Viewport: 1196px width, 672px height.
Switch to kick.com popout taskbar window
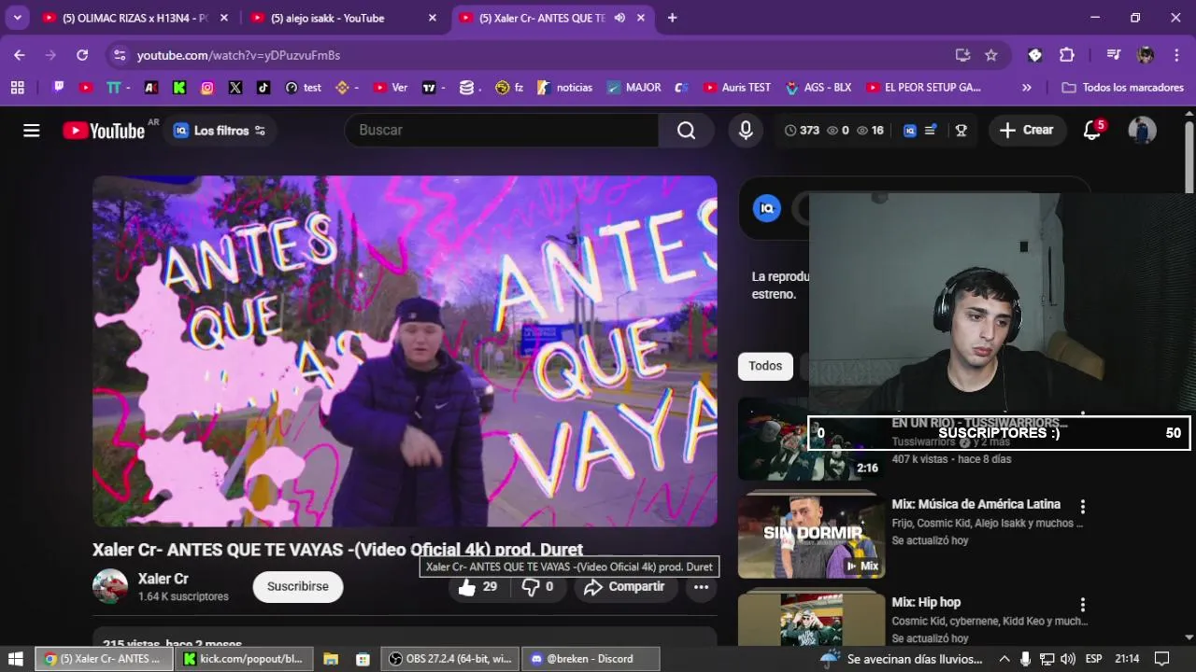click(x=245, y=659)
